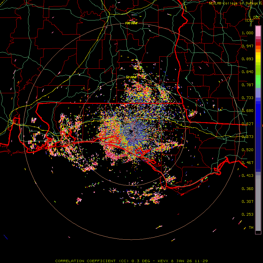The image size is (263, 263).
Task: Click the pink band at the top of the color scale
Action: tap(258, 31)
